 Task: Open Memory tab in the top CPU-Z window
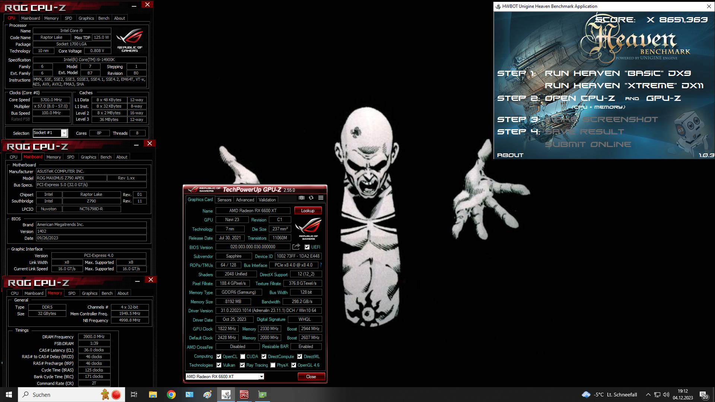(51, 18)
